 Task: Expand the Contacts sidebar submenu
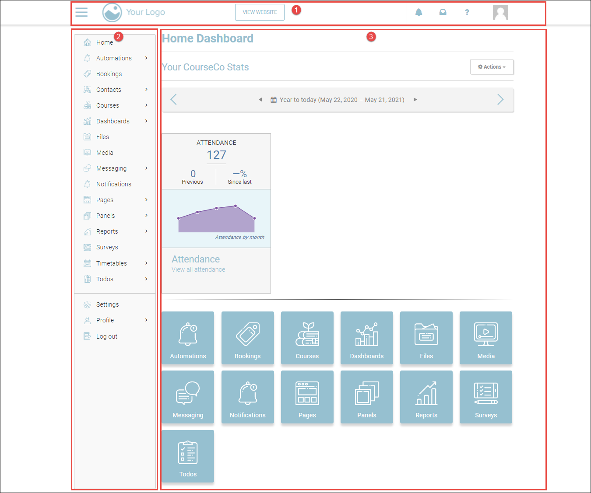[146, 90]
